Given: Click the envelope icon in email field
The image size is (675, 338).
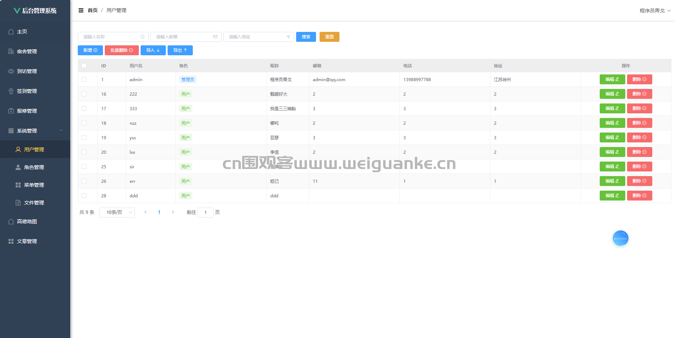Looking at the screenshot, I should (x=215, y=37).
